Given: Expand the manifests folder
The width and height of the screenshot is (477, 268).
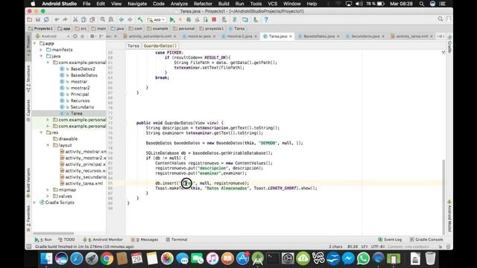Looking at the screenshot, I should [41, 50].
